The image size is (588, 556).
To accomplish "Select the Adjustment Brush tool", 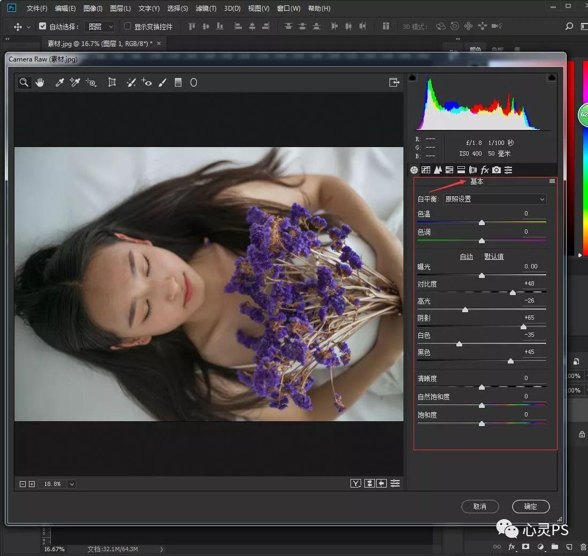I will click(163, 82).
